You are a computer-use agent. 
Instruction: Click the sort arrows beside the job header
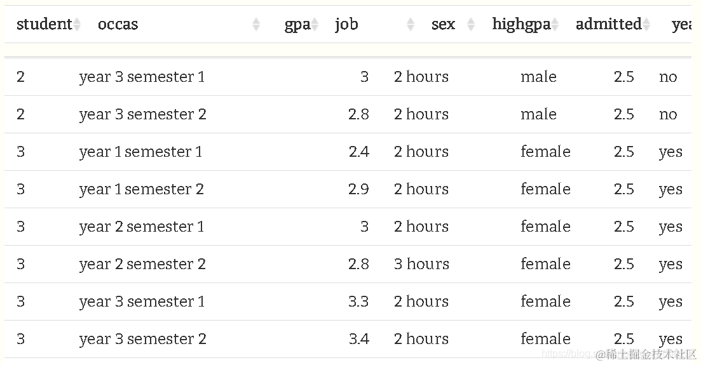tap(411, 25)
